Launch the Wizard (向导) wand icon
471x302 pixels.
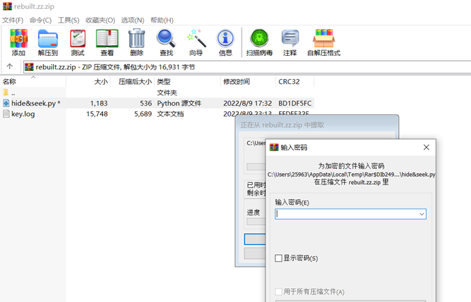coord(196,42)
